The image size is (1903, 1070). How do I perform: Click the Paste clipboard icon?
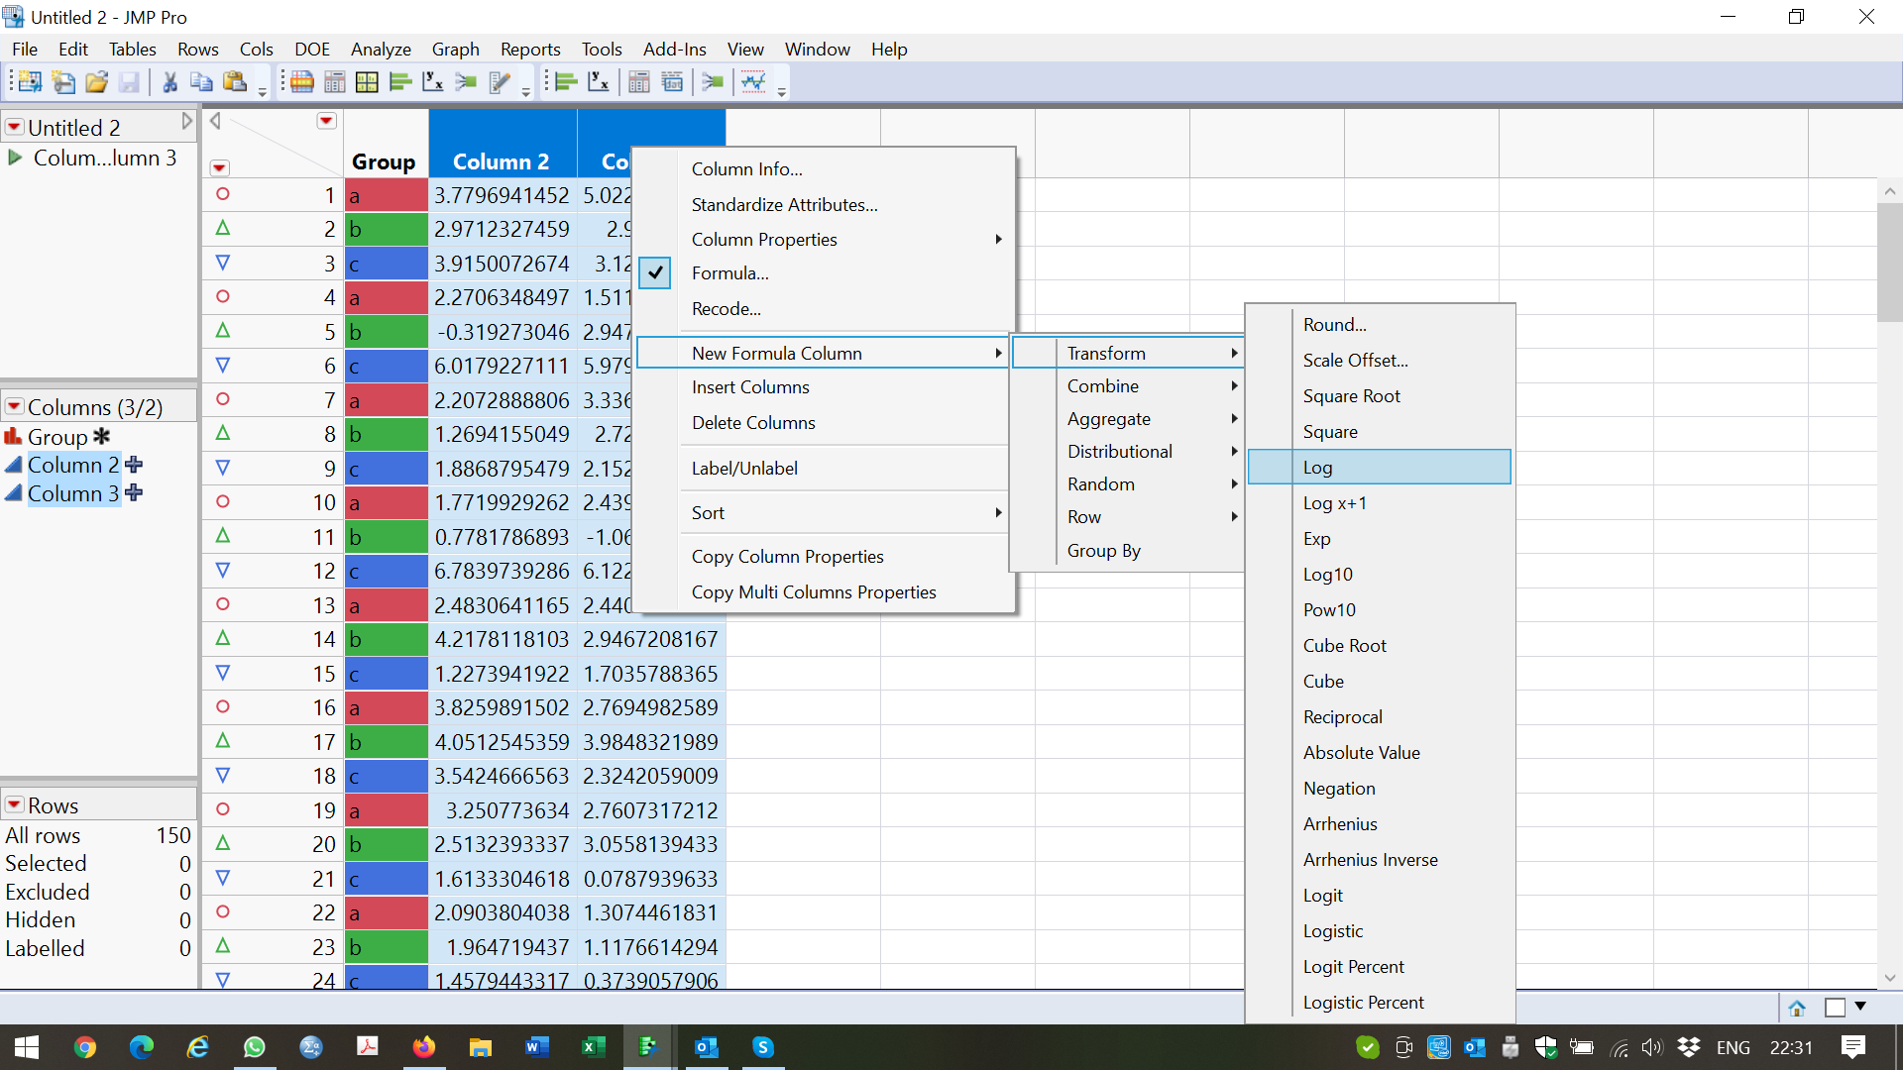coord(235,82)
